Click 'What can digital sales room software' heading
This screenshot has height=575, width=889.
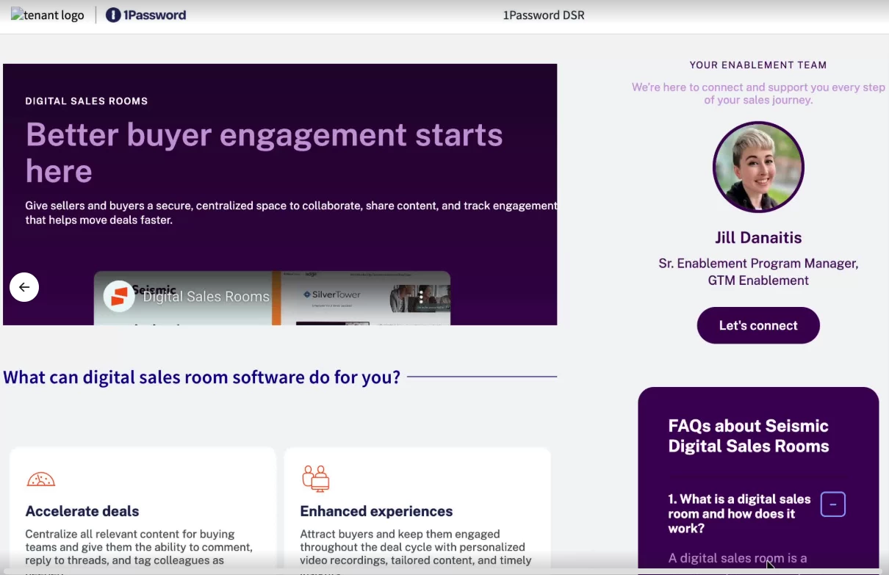tap(202, 377)
